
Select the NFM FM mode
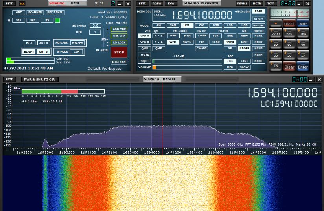[173, 36]
